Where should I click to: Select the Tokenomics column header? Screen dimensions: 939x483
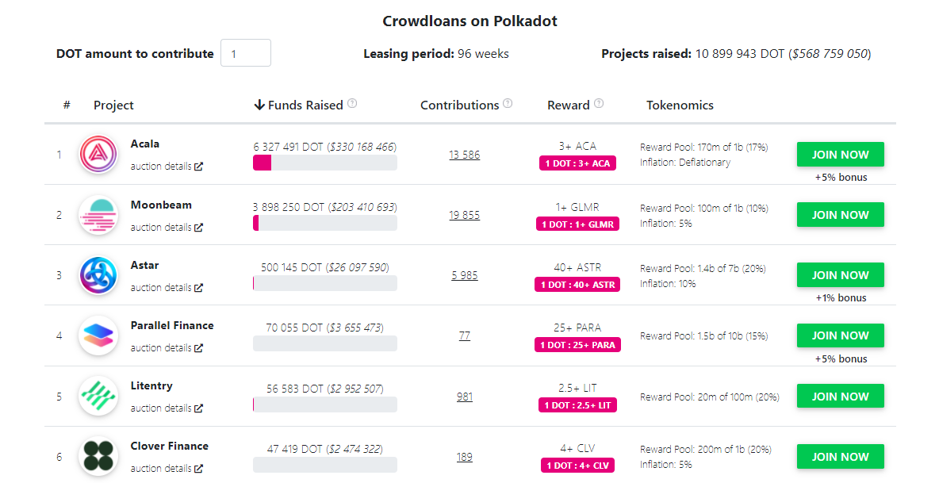pos(680,105)
